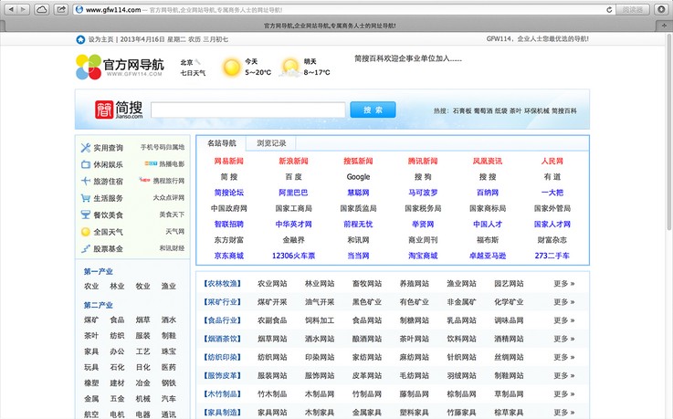The width and height of the screenshot is (673, 419).
Task: Switch to the 浏览记录 tab
Action: tap(271, 143)
